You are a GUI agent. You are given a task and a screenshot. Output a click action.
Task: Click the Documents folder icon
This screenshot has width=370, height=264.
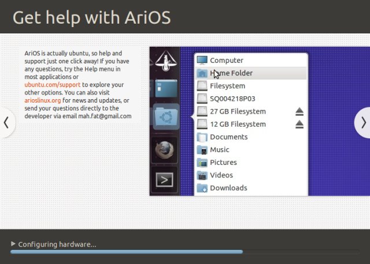pyautogui.click(x=202, y=137)
